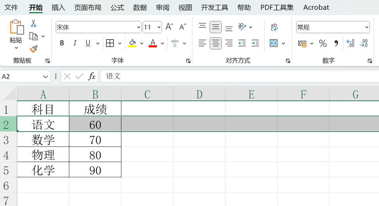Apply yellow fill color bucket
This screenshot has width=379, height=206.
[132, 43]
